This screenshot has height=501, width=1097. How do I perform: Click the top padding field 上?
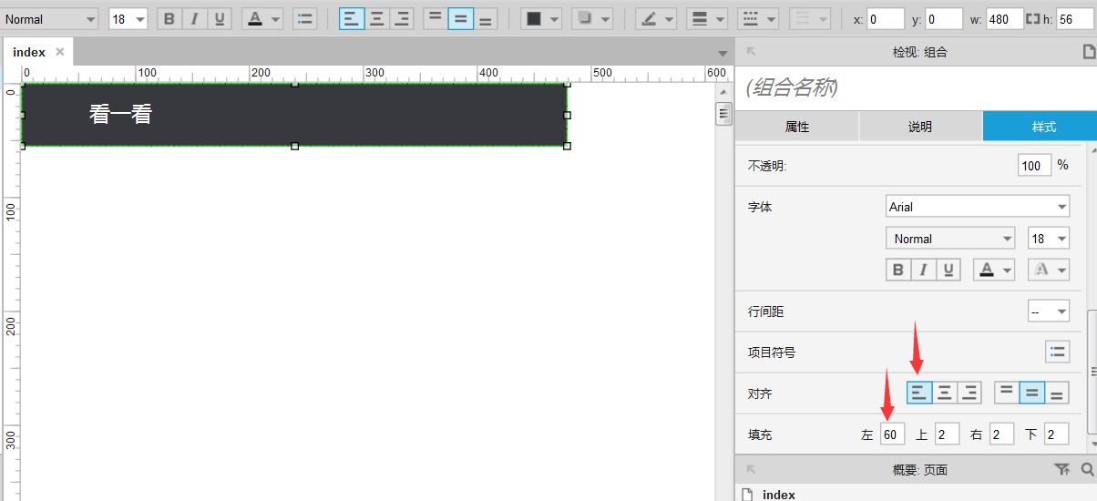tap(948, 435)
